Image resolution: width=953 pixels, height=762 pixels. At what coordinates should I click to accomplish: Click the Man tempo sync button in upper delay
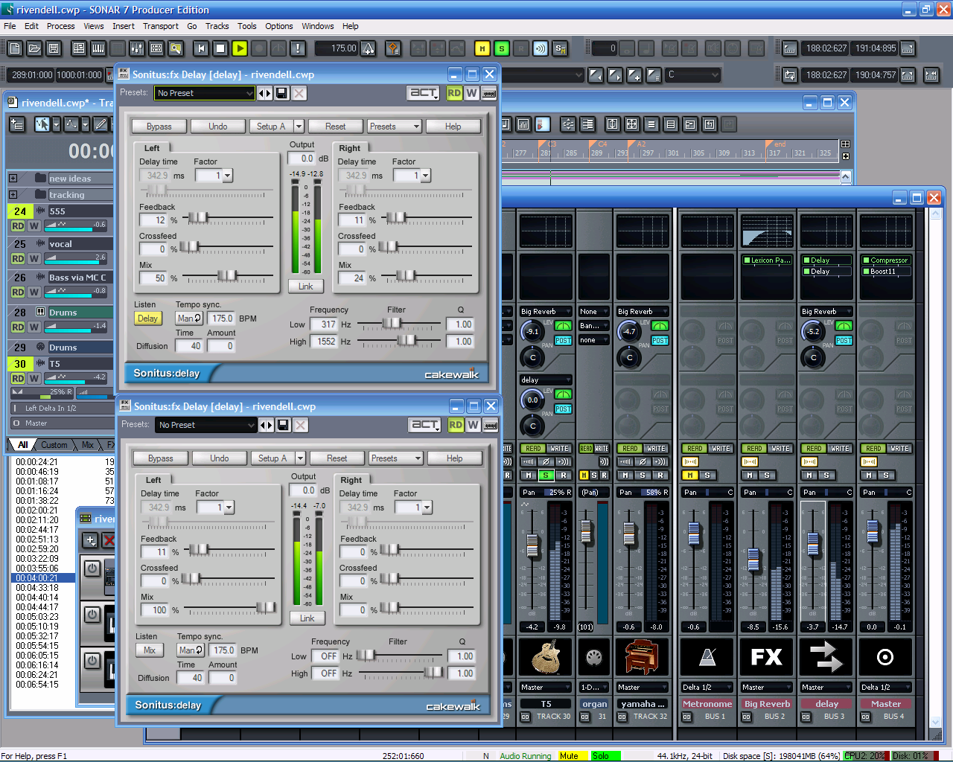190,318
